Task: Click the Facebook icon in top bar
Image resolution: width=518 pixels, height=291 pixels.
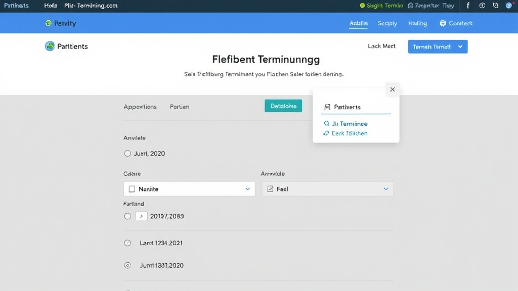Action: tap(468, 6)
